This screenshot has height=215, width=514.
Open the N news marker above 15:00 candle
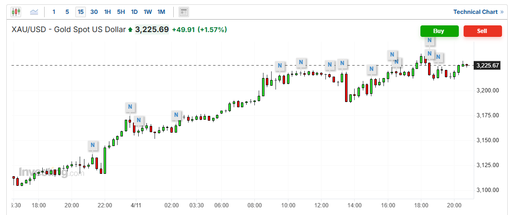tap(371, 69)
